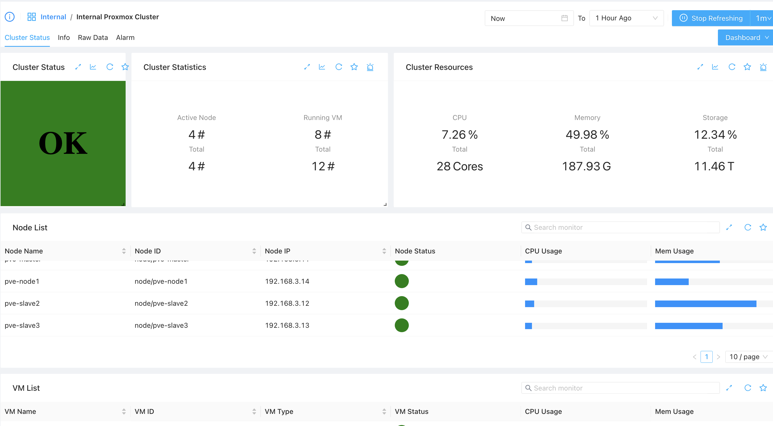Open the 1 Hour Ago time range dropdown

point(626,18)
